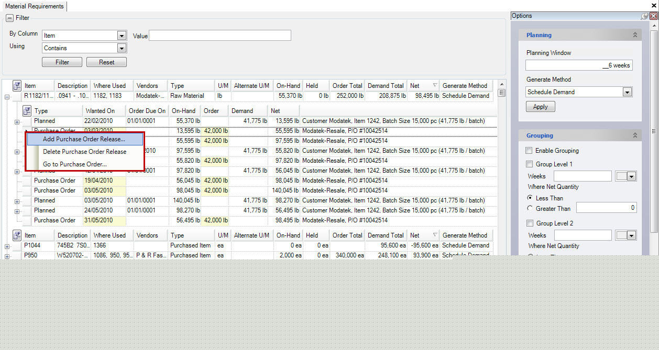Open field chooser icon beside top Item header
The width and height of the screenshot is (659, 350).
click(x=17, y=86)
